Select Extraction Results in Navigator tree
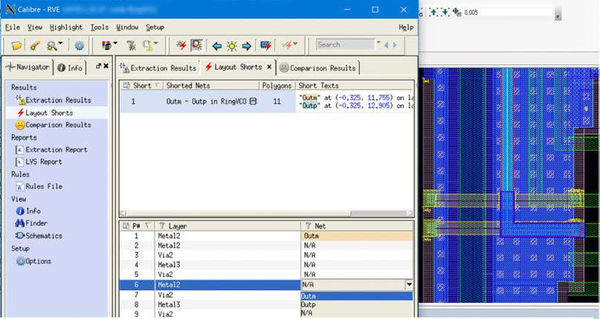 pyautogui.click(x=54, y=100)
